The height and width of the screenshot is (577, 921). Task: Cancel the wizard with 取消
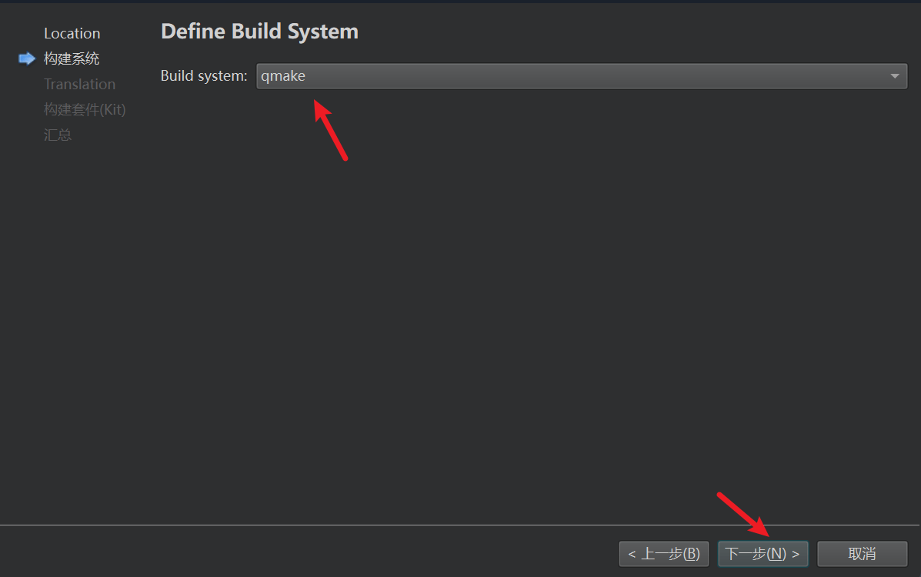(x=863, y=553)
